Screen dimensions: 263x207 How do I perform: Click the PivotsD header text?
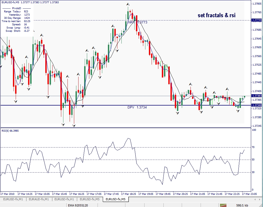click(17, 8)
